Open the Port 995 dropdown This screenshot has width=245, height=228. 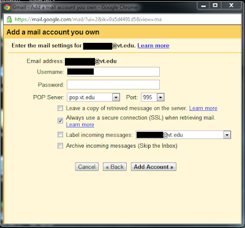pyautogui.click(x=153, y=97)
